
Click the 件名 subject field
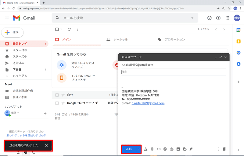pos(174,72)
